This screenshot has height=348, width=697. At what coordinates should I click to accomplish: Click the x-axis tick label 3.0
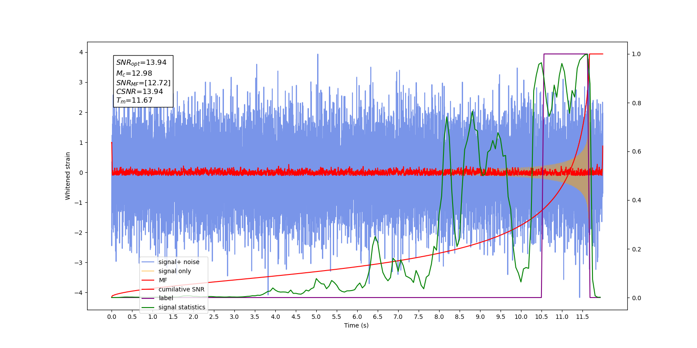click(234, 317)
